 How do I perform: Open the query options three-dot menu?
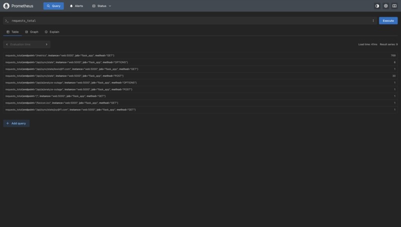(373, 21)
